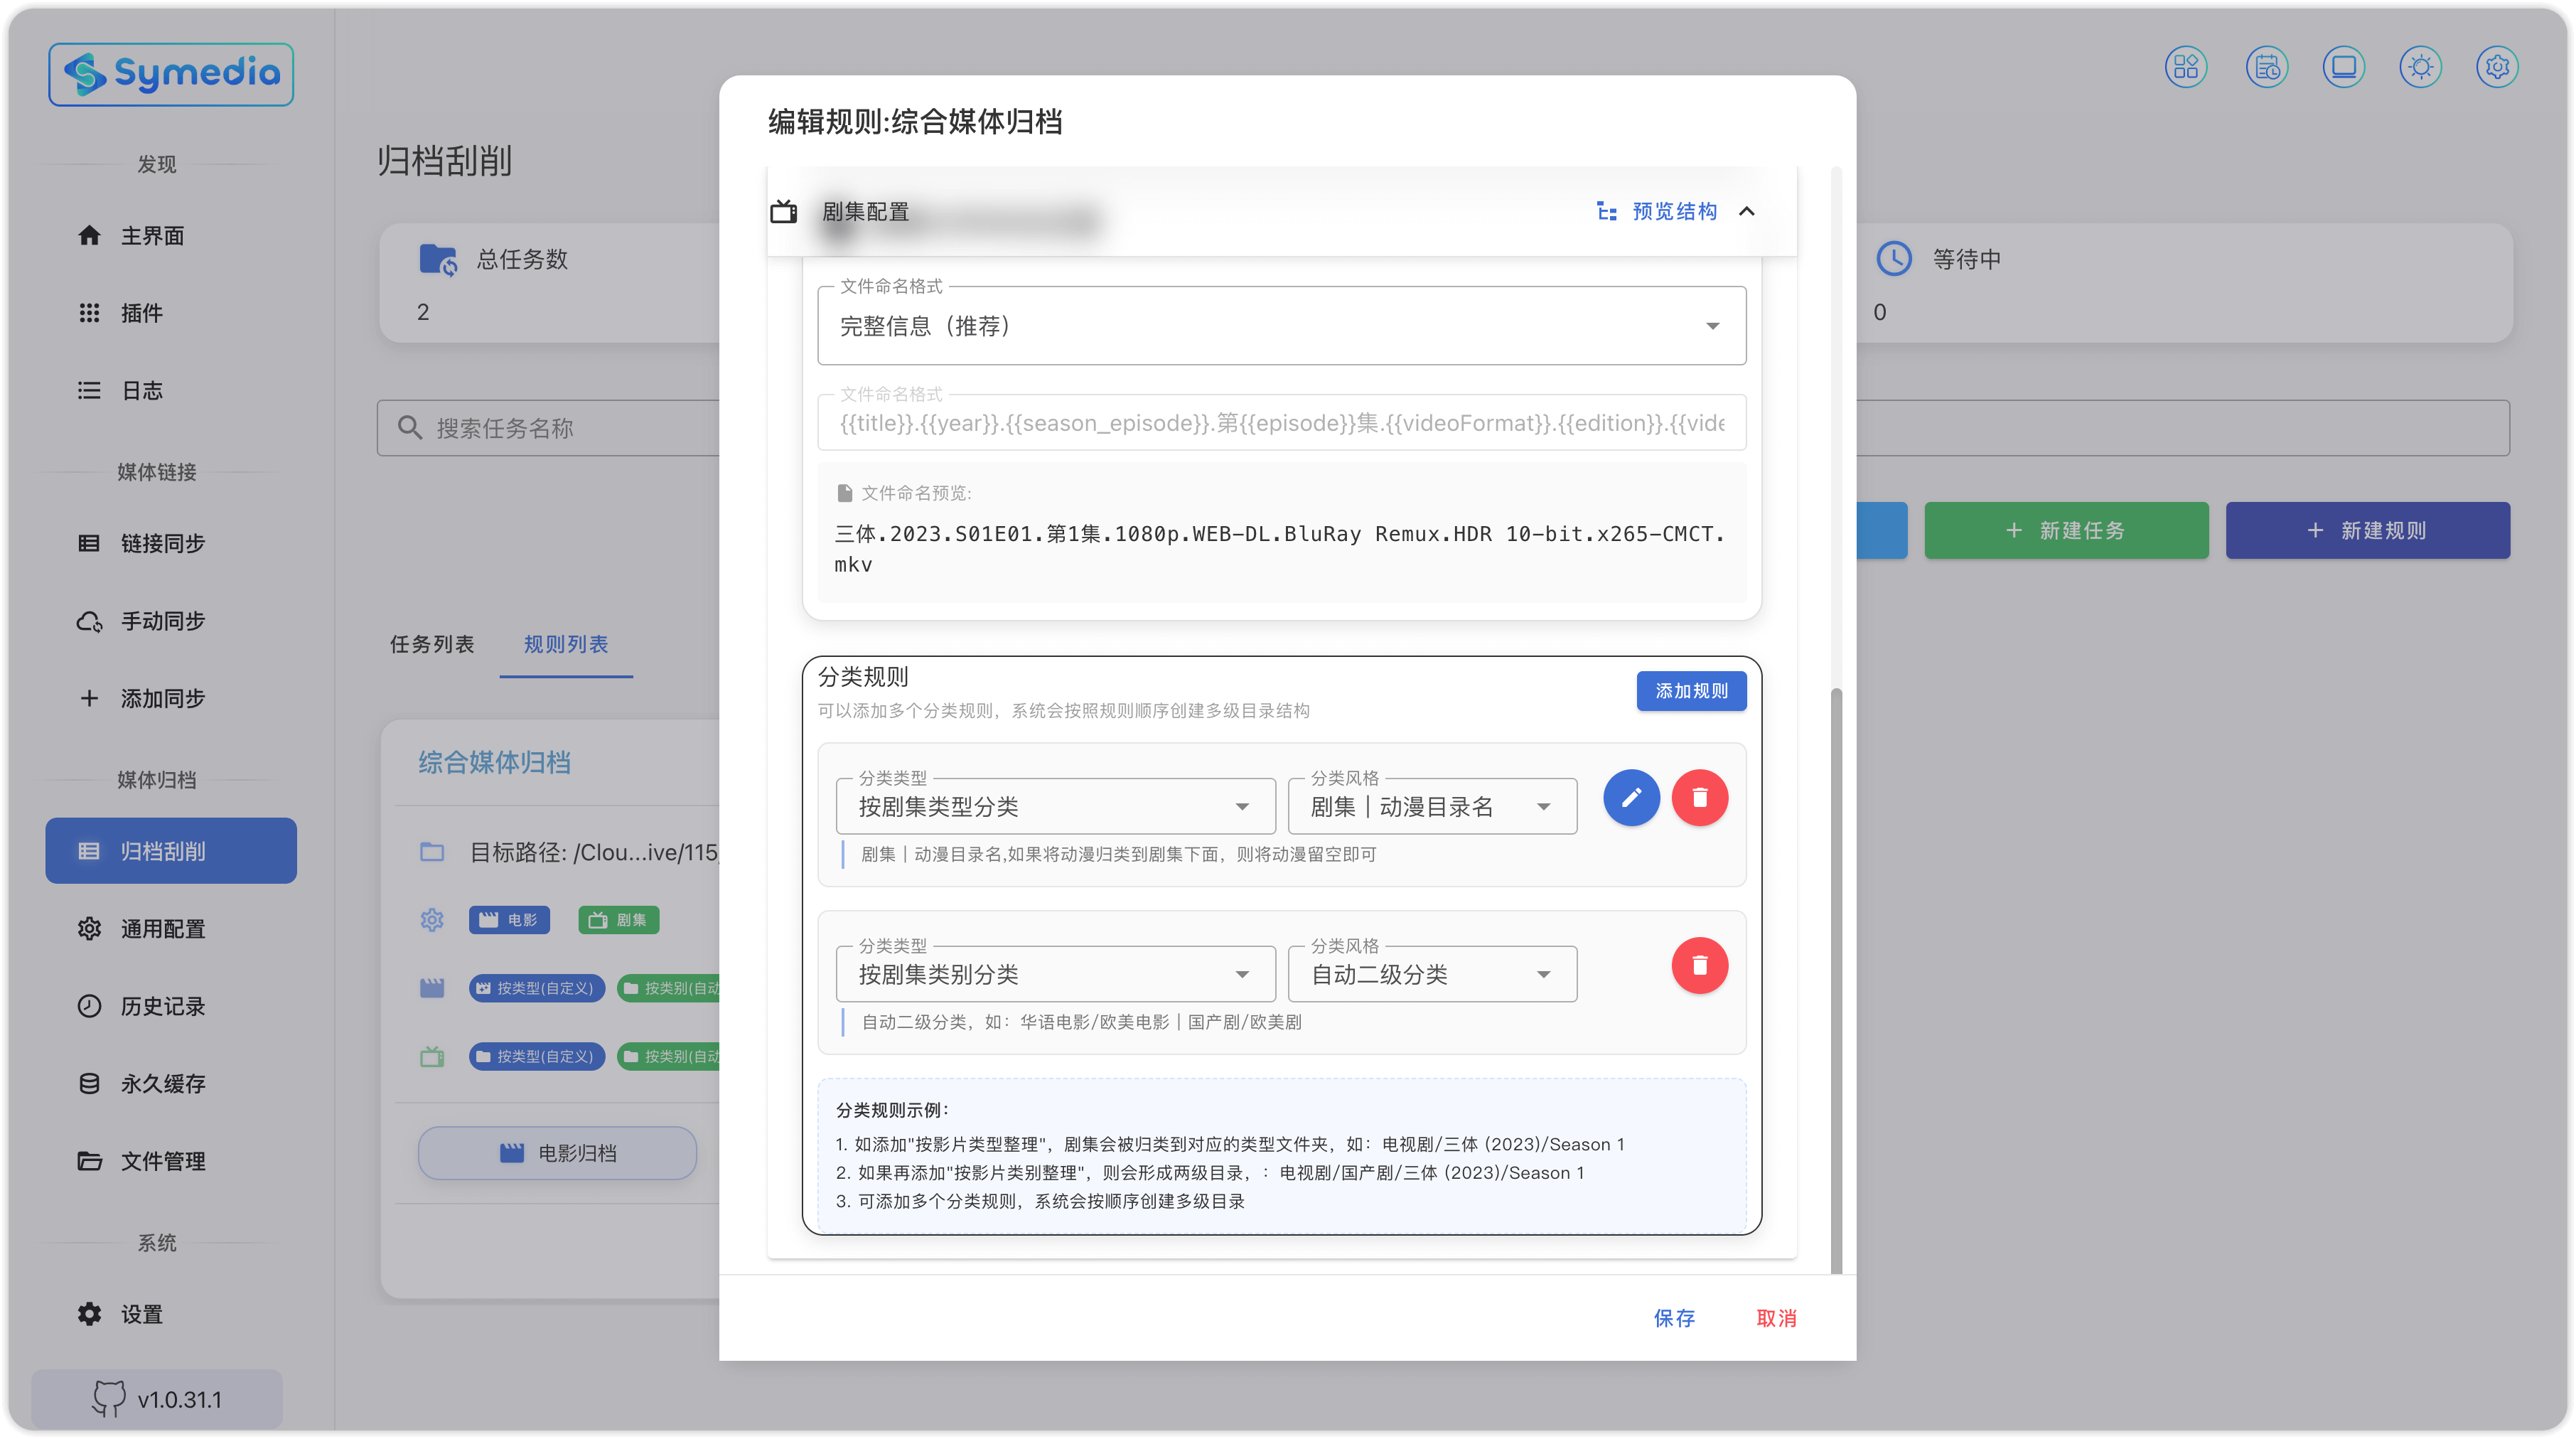Screen dimensions: 2576x1439
Task: Click the dialog's vertical scrollbar
Action: pyautogui.click(x=1836, y=980)
